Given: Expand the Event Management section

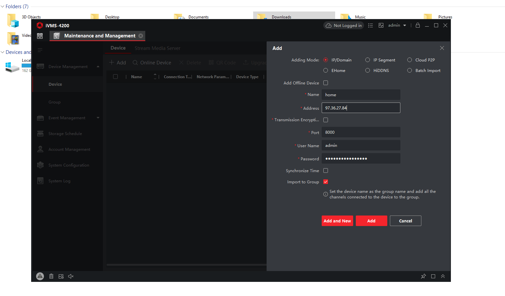Looking at the screenshot, I should pyautogui.click(x=98, y=118).
